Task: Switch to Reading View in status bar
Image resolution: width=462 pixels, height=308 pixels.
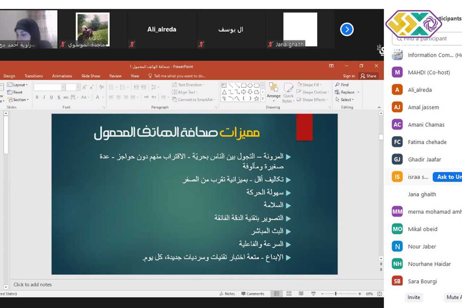Action: pyautogui.click(x=301, y=294)
